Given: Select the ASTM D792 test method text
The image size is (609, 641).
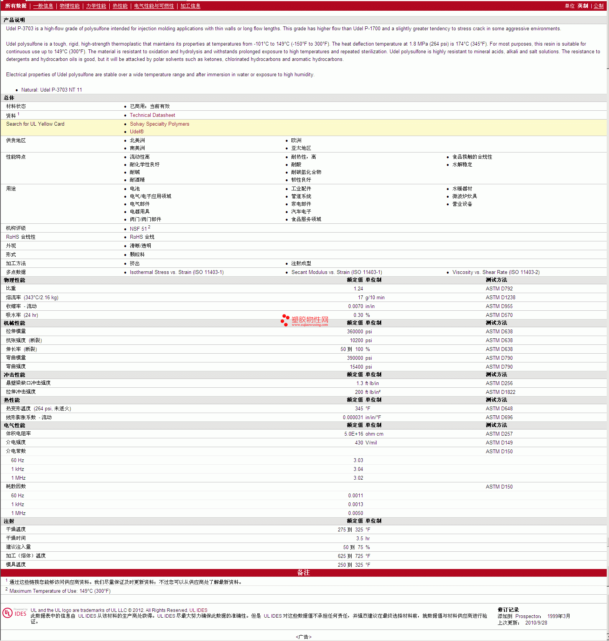Looking at the screenshot, I should point(499,289).
